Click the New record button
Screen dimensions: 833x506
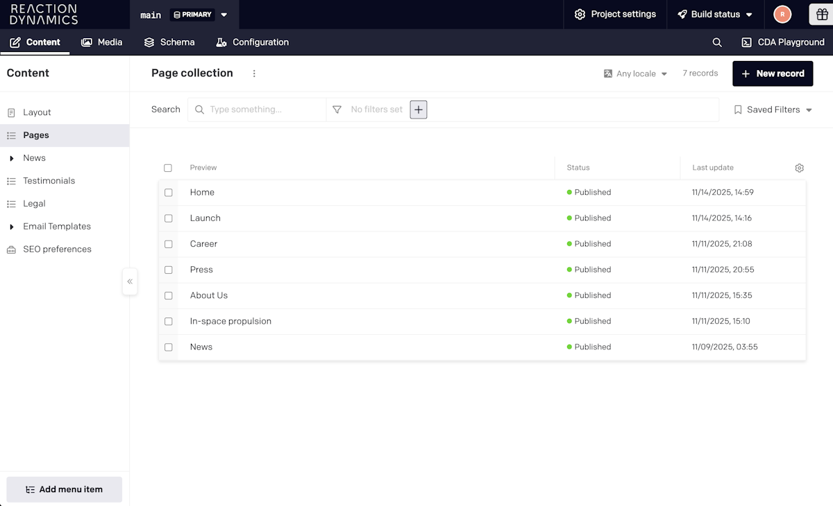click(x=772, y=73)
